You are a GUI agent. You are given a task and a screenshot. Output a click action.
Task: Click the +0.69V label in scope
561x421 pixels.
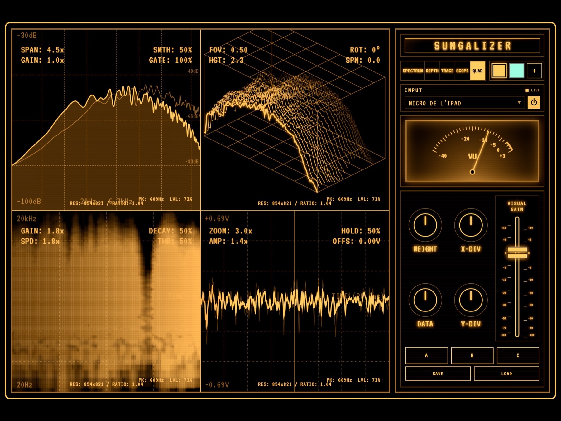click(217, 218)
